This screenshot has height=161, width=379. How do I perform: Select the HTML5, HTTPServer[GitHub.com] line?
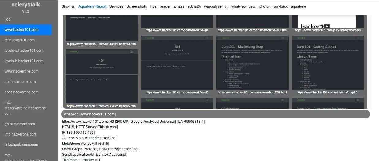coord(90,127)
